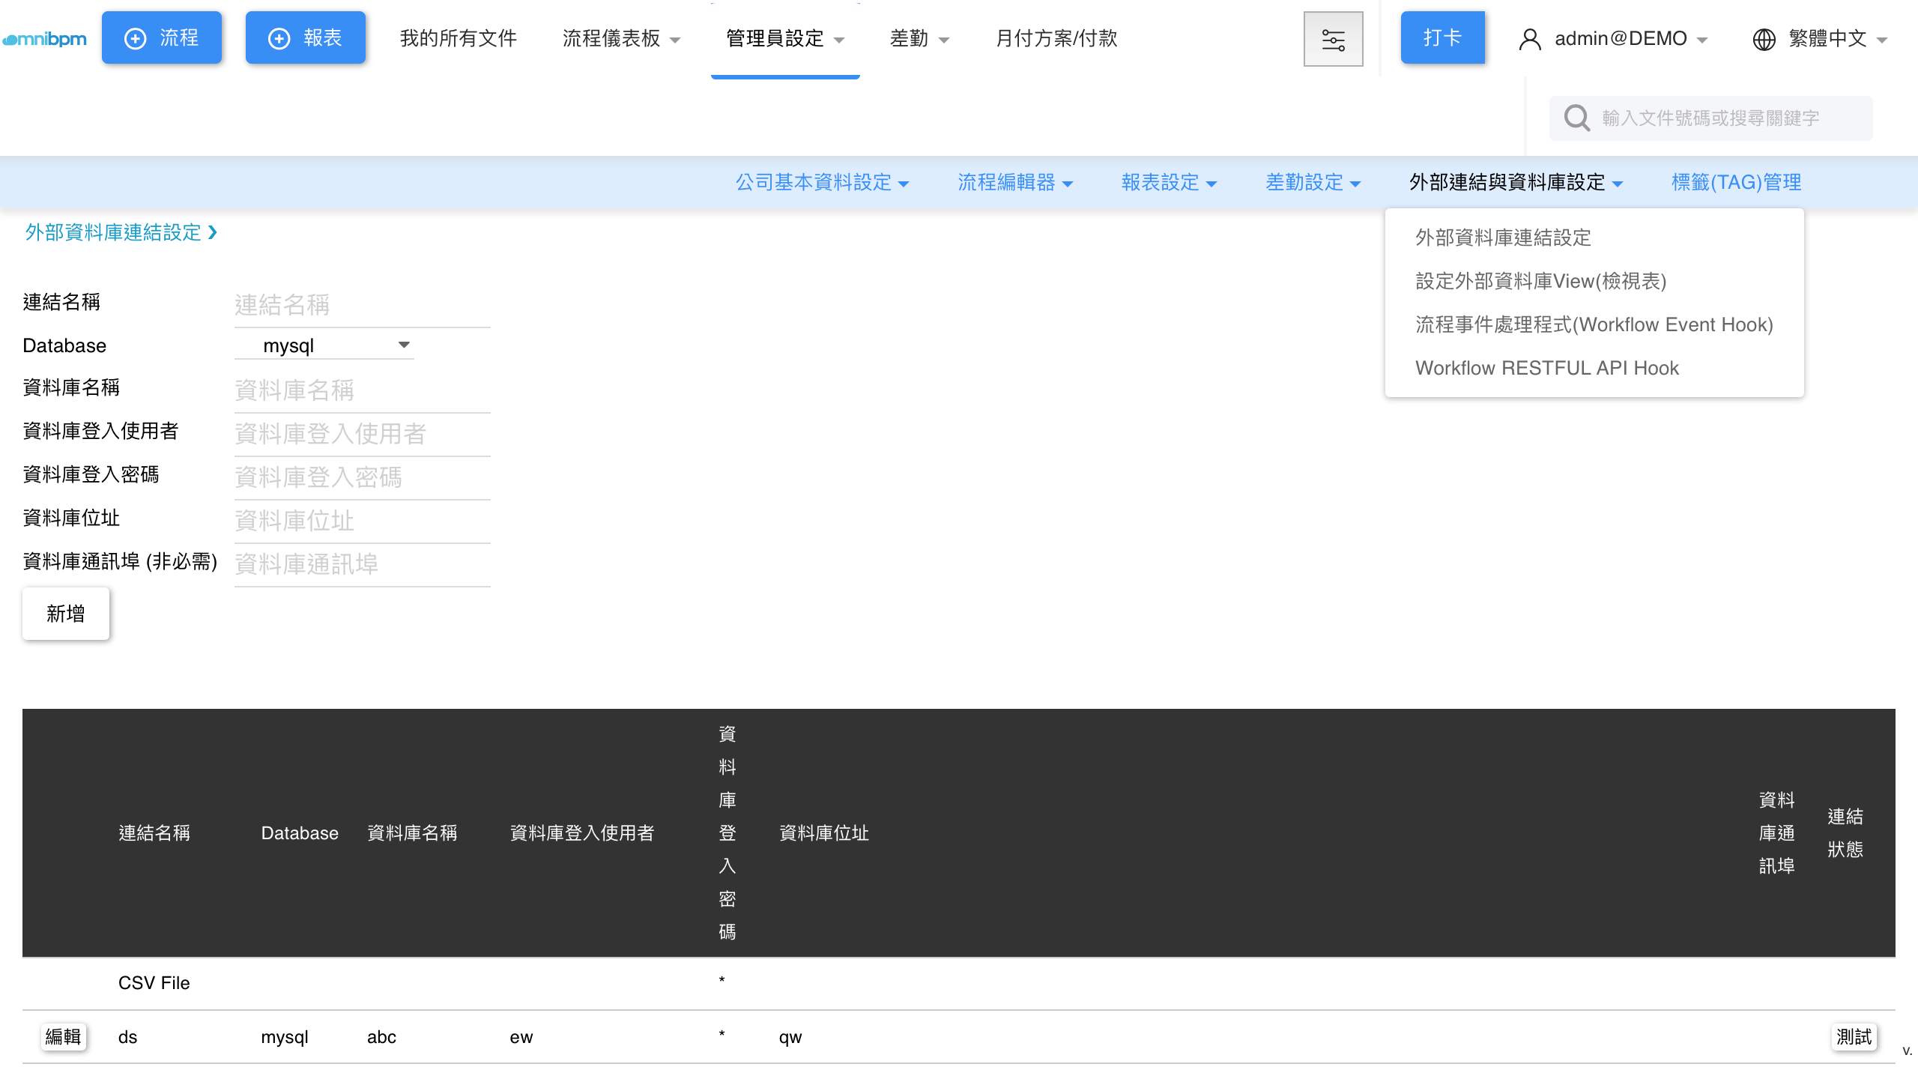
Task: Click the CSV File table row
Action: coord(959,983)
